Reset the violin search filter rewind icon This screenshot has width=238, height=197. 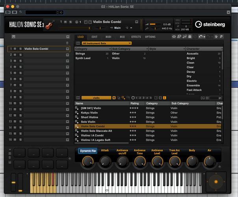pos(78,98)
